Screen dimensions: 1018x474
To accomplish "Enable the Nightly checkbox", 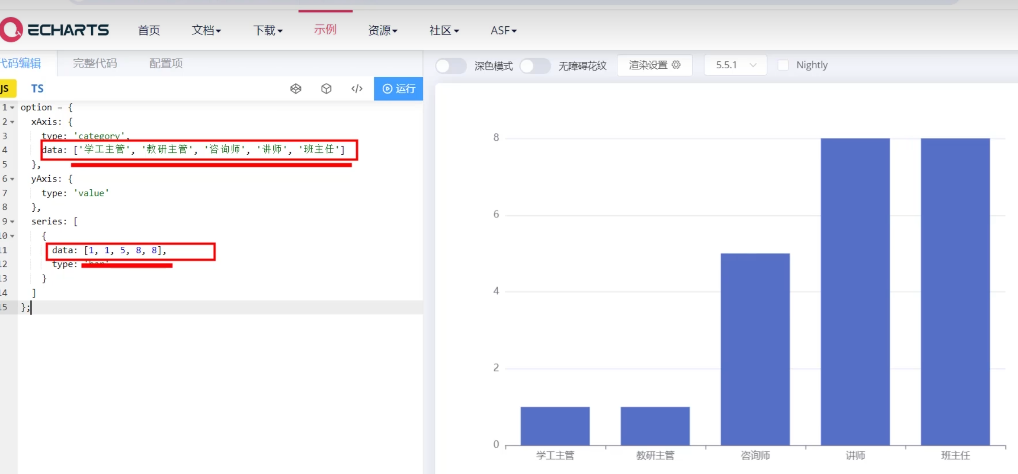I will pos(783,65).
